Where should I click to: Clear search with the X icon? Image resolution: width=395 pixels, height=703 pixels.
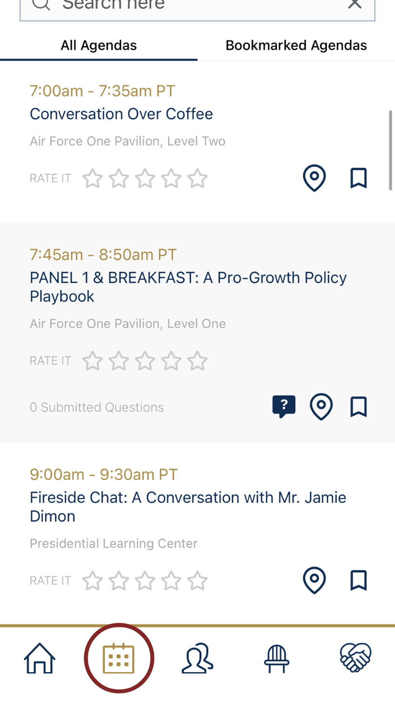pyautogui.click(x=355, y=4)
